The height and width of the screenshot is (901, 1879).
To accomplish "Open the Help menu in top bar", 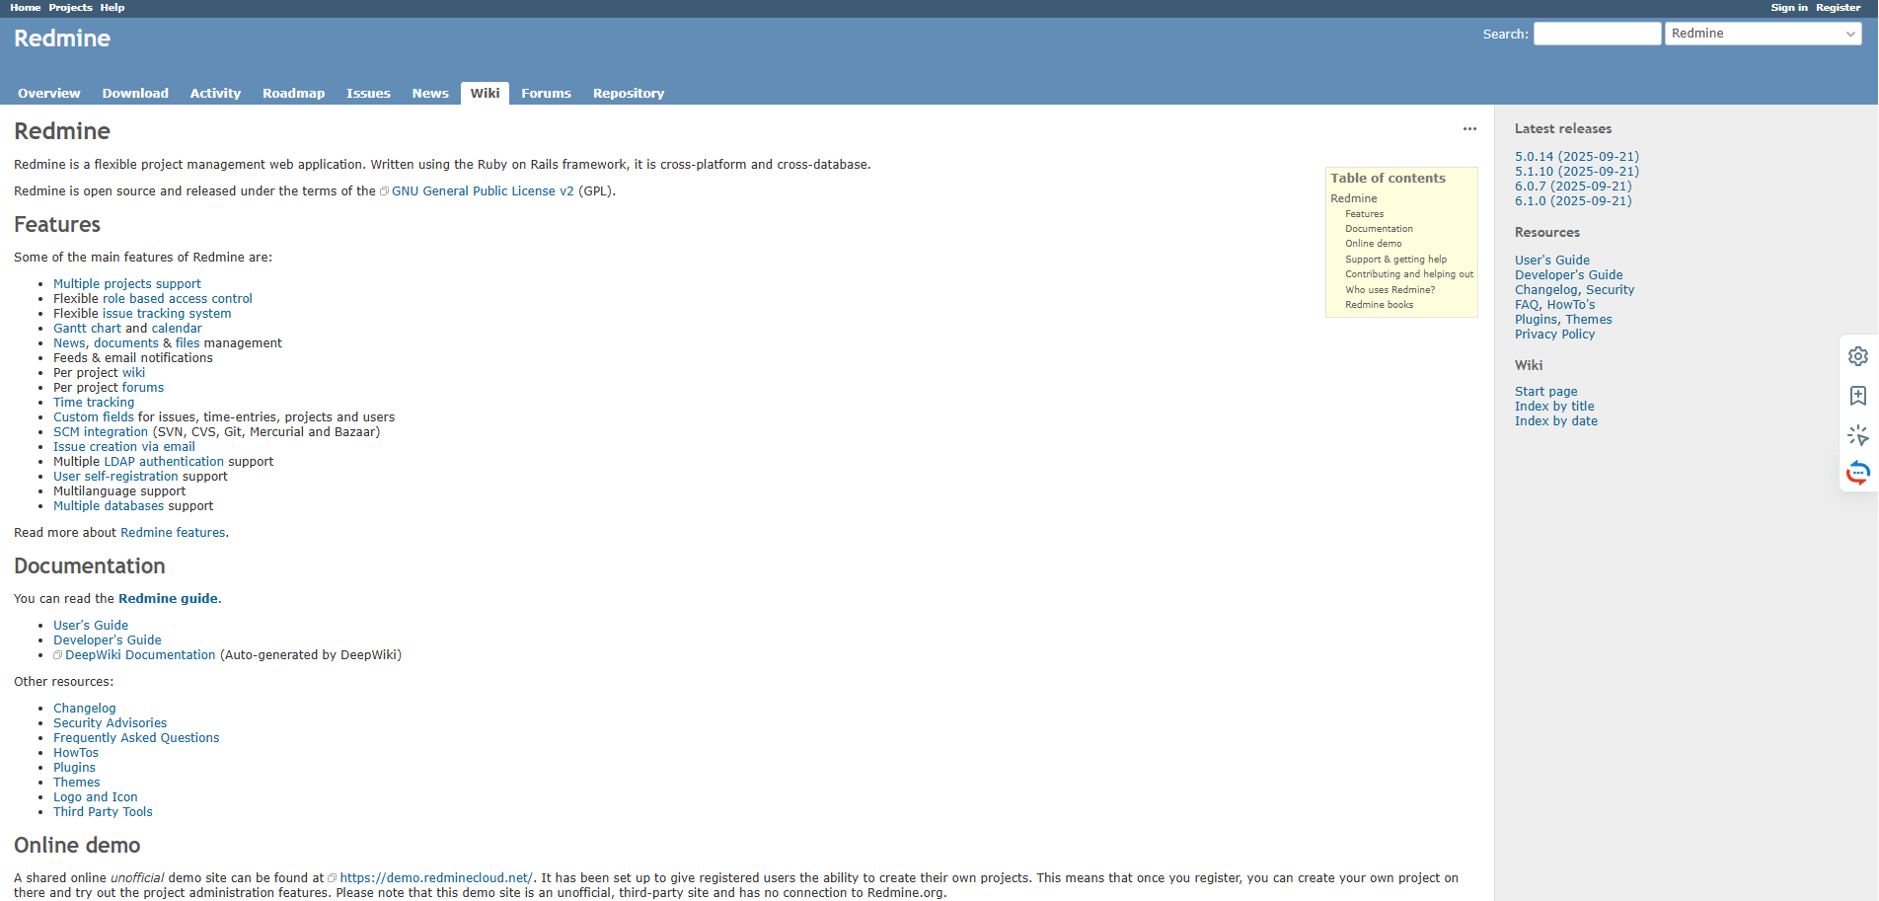I will click(x=112, y=7).
